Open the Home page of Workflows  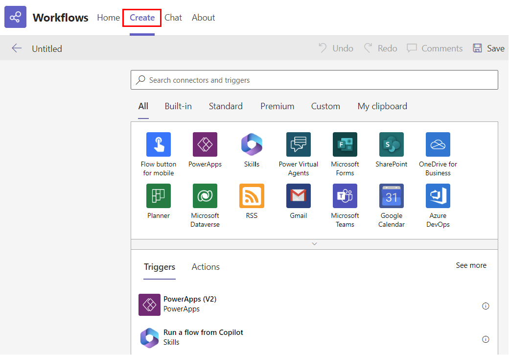pos(108,18)
